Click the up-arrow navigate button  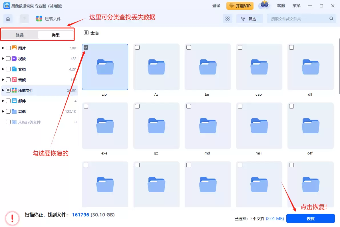[x=24, y=19]
